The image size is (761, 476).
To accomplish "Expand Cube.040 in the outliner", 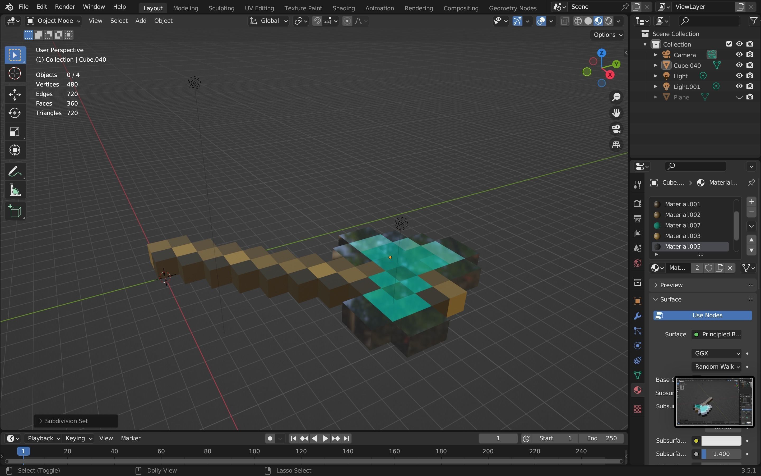I will pyautogui.click(x=656, y=65).
